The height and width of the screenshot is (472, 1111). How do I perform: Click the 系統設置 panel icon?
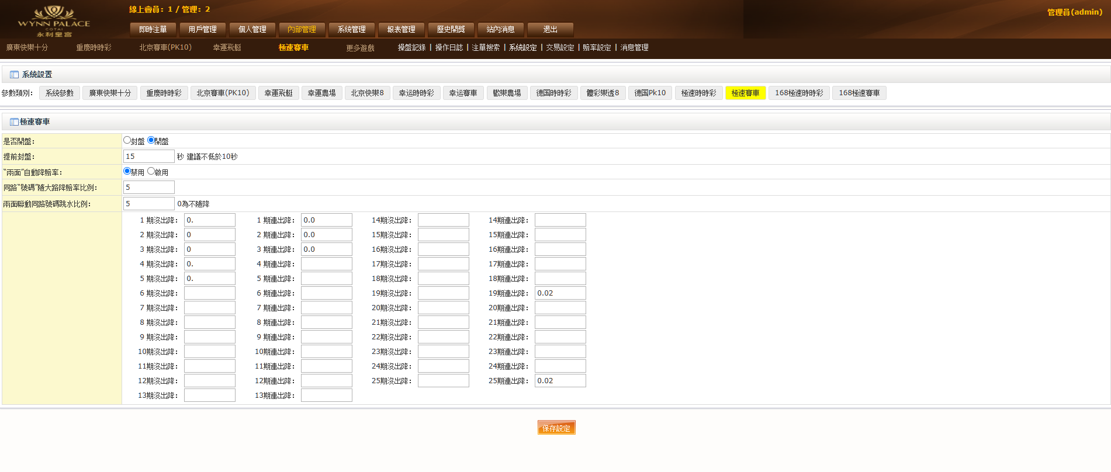pos(14,75)
